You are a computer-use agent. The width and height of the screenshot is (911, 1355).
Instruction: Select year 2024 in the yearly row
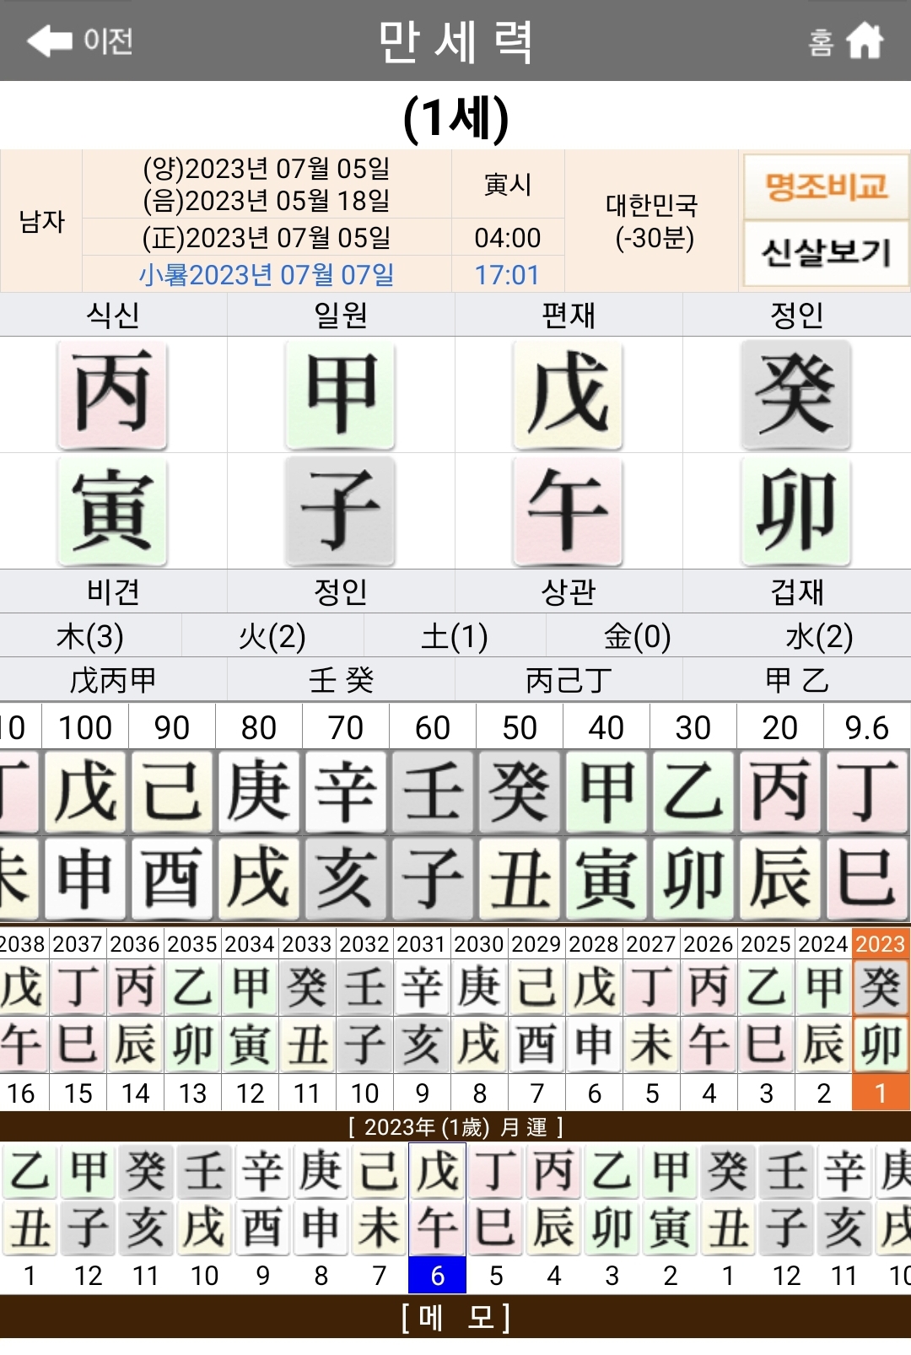pos(823,943)
